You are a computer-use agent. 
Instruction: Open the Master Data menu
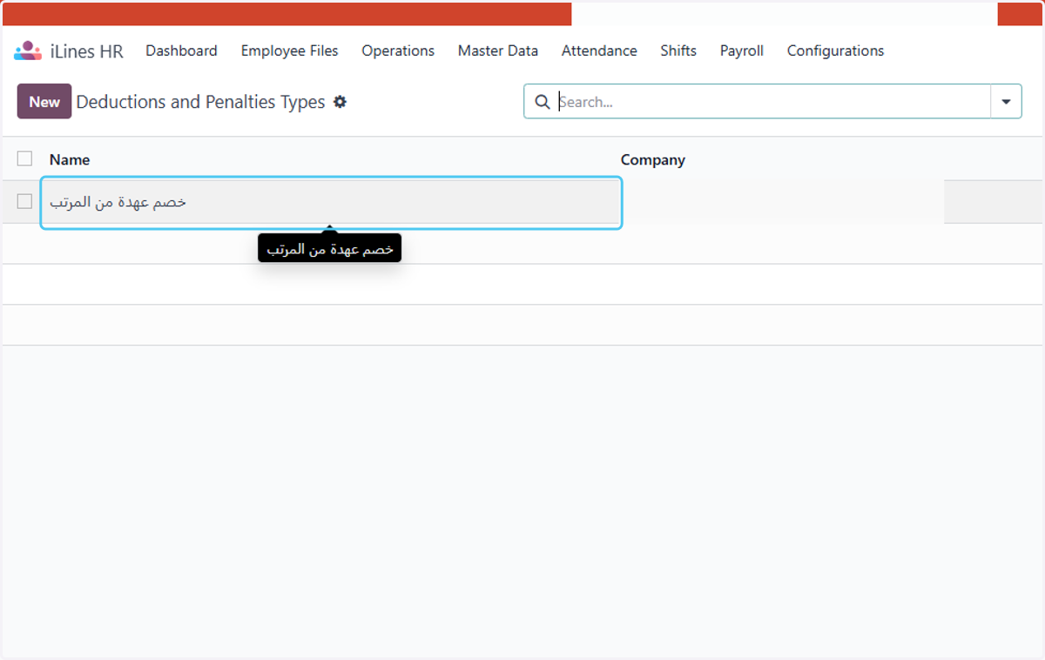(498, 51)
